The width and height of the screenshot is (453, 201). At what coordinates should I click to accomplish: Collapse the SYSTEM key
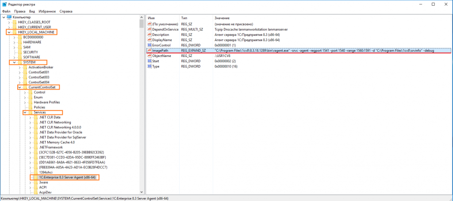(14, 62)
